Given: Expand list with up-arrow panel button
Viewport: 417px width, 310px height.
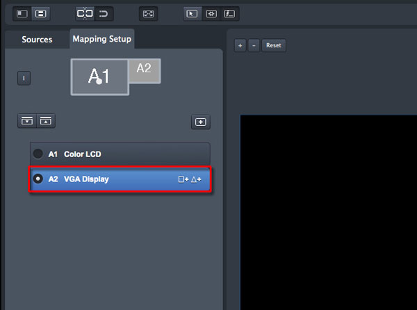Looking at the screenshot, I should click(46, 121).
